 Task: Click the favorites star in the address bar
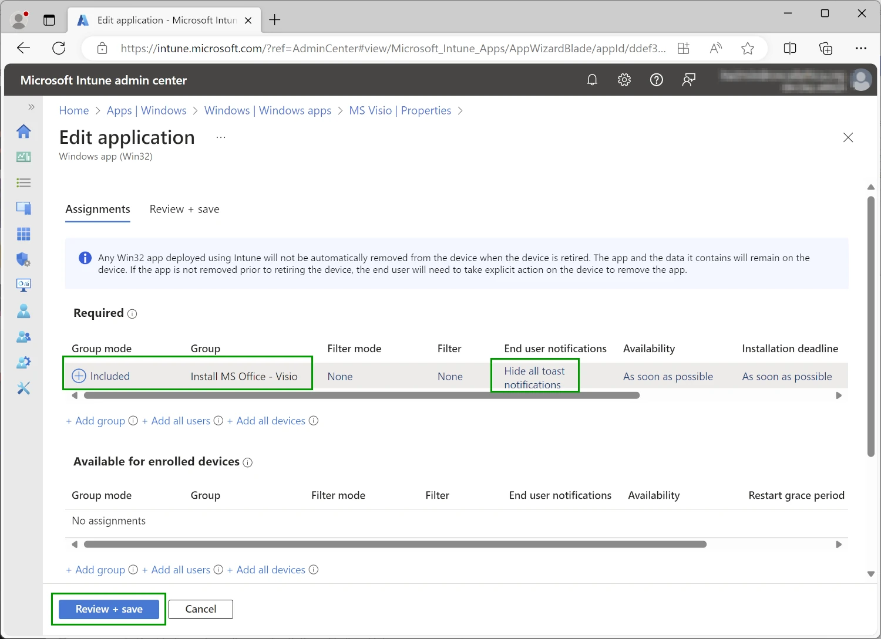click(x=748, y=48)
